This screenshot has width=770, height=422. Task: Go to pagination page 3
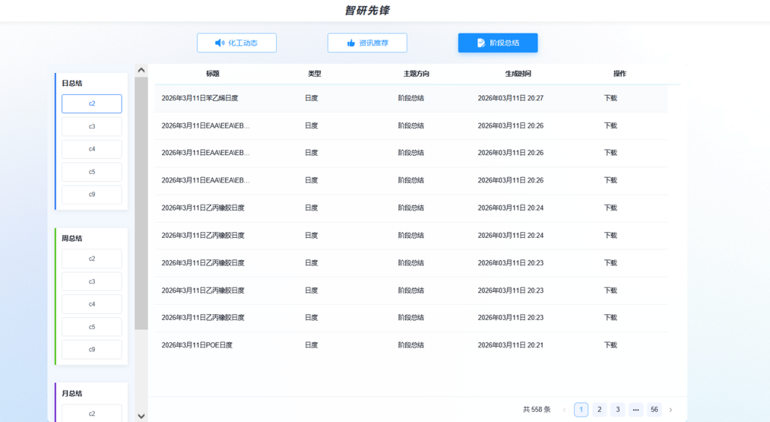pyautogui.click(x=617, y=410)
